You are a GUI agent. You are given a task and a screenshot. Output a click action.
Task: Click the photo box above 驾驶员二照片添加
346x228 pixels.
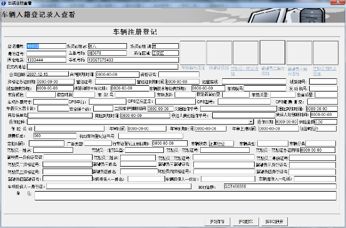(x=273, y=52)
